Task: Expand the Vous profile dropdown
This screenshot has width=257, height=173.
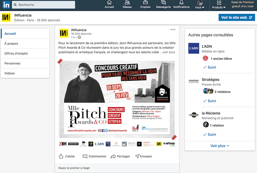Action: pos(200,5)
